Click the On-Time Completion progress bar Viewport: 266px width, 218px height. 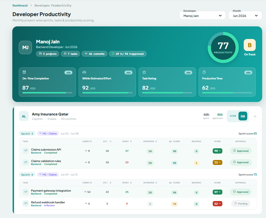pos(47,93)
